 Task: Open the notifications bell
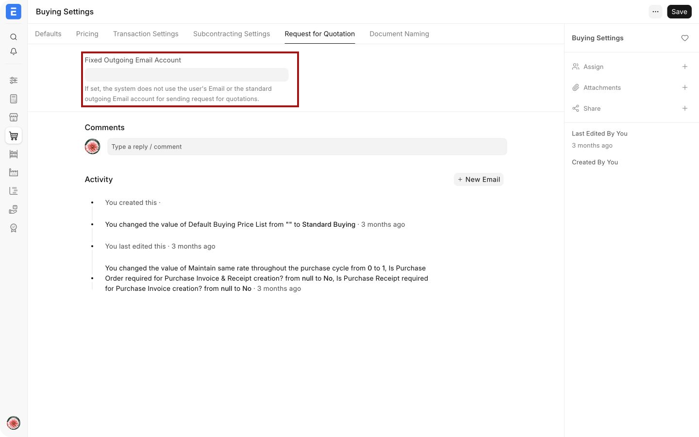tap(14, 51)
